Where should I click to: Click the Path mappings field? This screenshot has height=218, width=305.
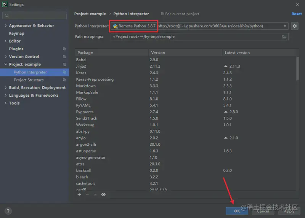pos(199,37)
